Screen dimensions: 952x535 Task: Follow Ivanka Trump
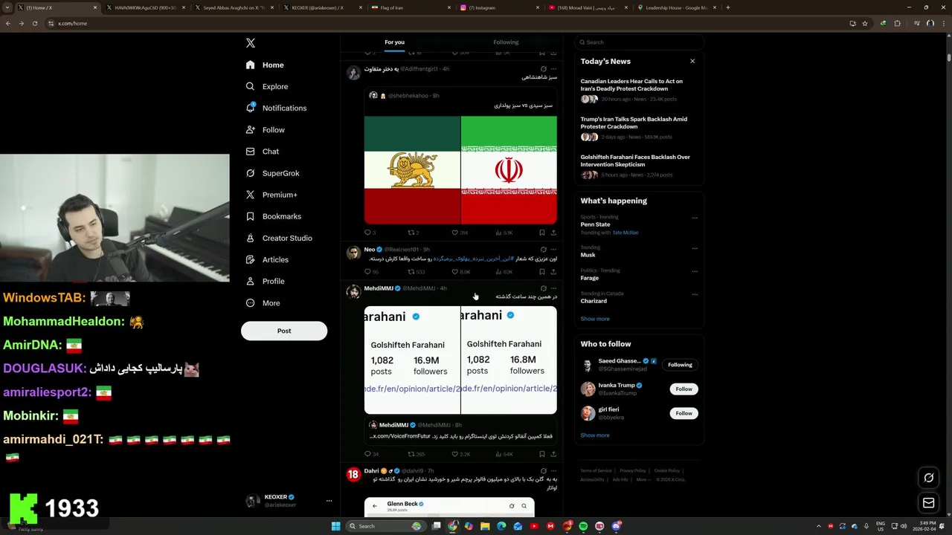[x=684, y=389]
